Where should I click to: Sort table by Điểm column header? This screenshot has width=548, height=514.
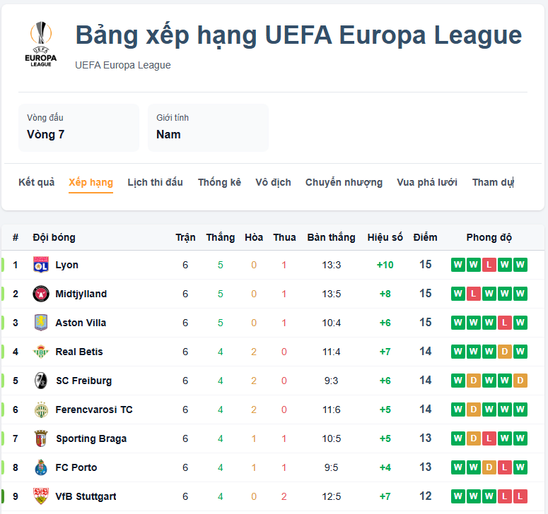(x=425, y=237)
